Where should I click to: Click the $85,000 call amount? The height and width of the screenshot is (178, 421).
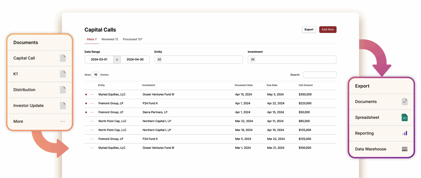click(304, 121)
